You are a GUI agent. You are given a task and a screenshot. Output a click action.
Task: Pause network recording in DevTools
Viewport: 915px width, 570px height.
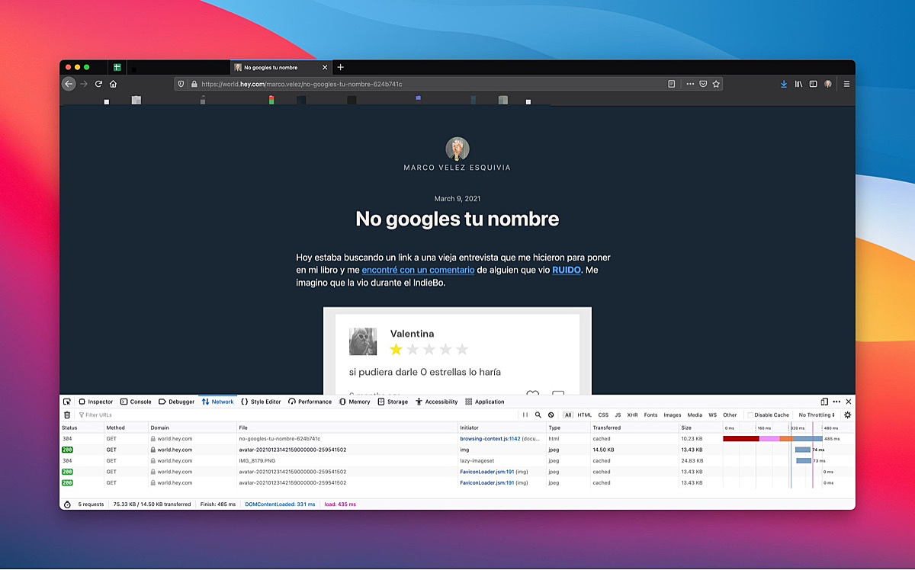coord(525,415)
